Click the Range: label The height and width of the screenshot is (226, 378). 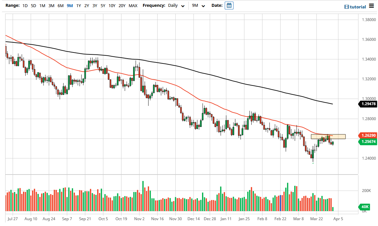click(12, 6)
